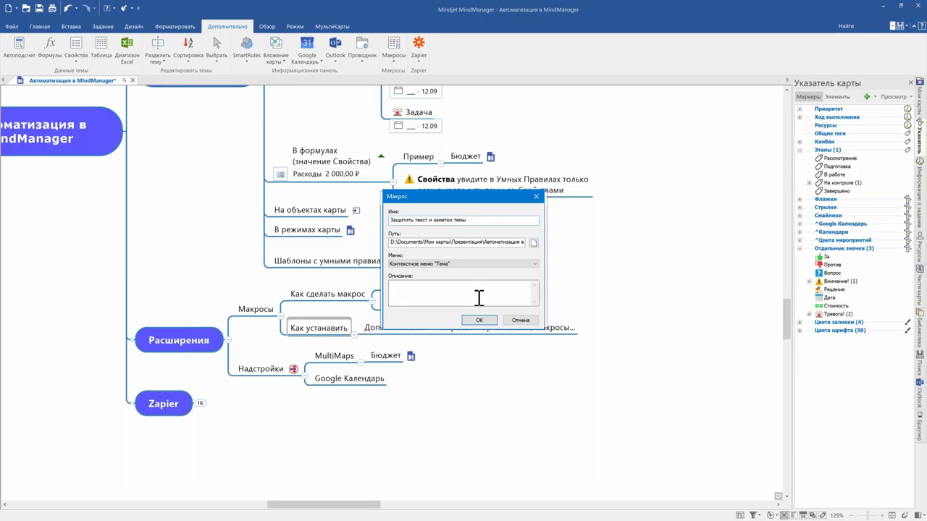The height and width of the screenshot is (521, 927).
Task: Open the Меню dropdown in Макрос dialog
Action: [x=463, y=263]
